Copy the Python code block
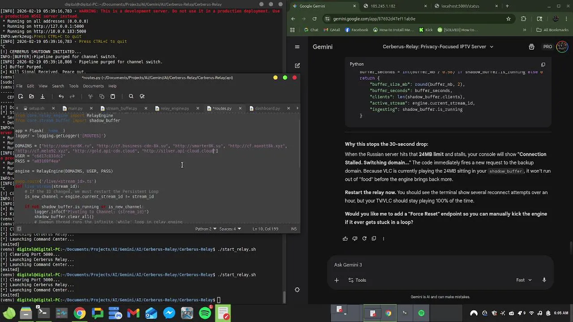The height and width of the screenshot is (322, 573). [x=543, y=64]
